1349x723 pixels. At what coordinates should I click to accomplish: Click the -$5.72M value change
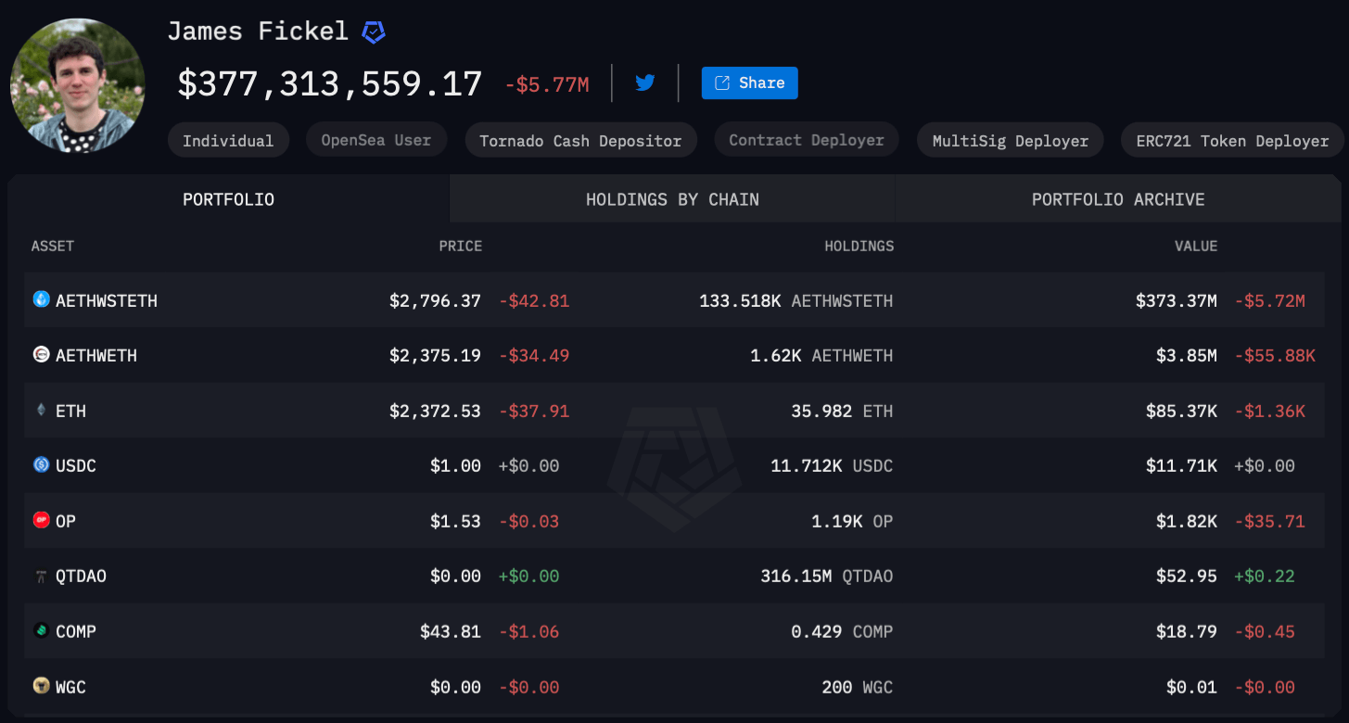click(1270, 300)
